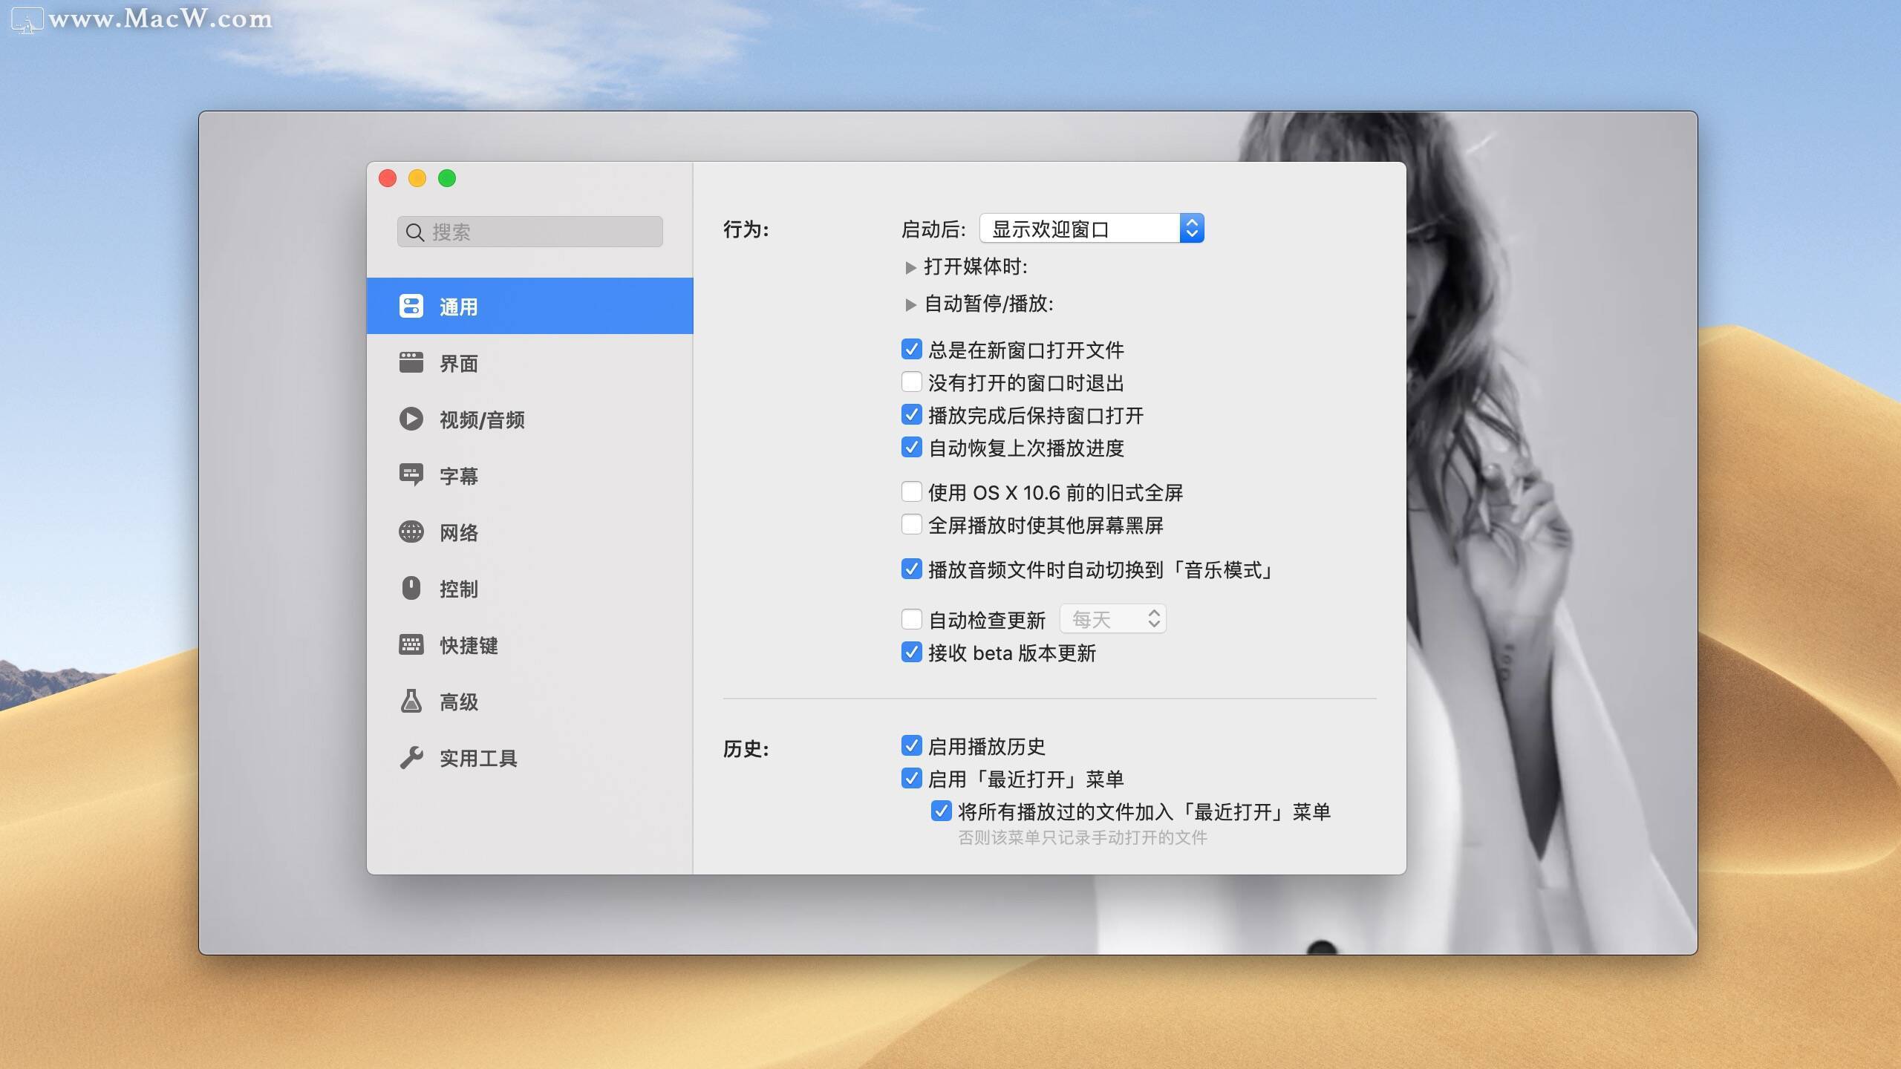This screenshot has width=1901, height=1069.
Task: Zoom preferences window with green button
Action: click(x=447, y=178)
